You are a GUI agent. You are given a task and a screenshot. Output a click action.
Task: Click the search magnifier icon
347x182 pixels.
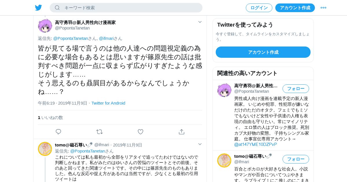[57, 8]
